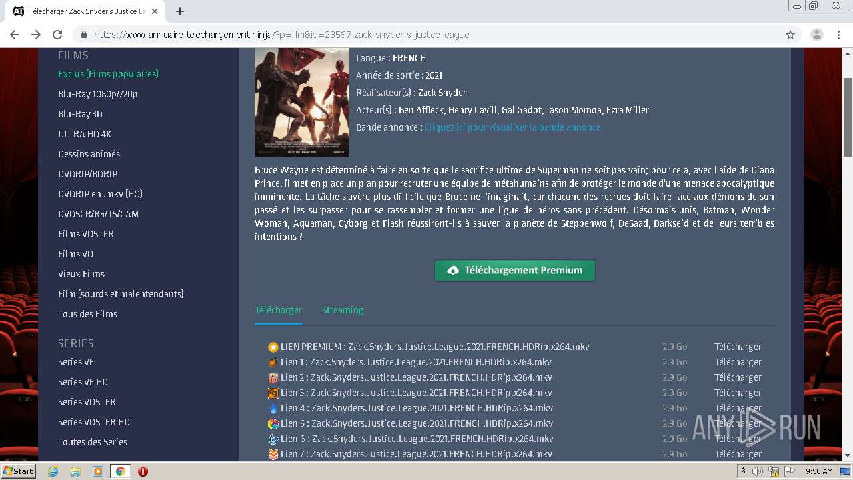Open Series VOSTFR category
The height and width of the screenshot is (480, 853).
[x=87, y=402]
